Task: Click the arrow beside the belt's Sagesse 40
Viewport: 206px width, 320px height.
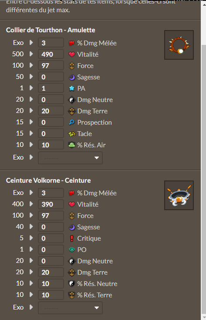Action: coord(31,227)
